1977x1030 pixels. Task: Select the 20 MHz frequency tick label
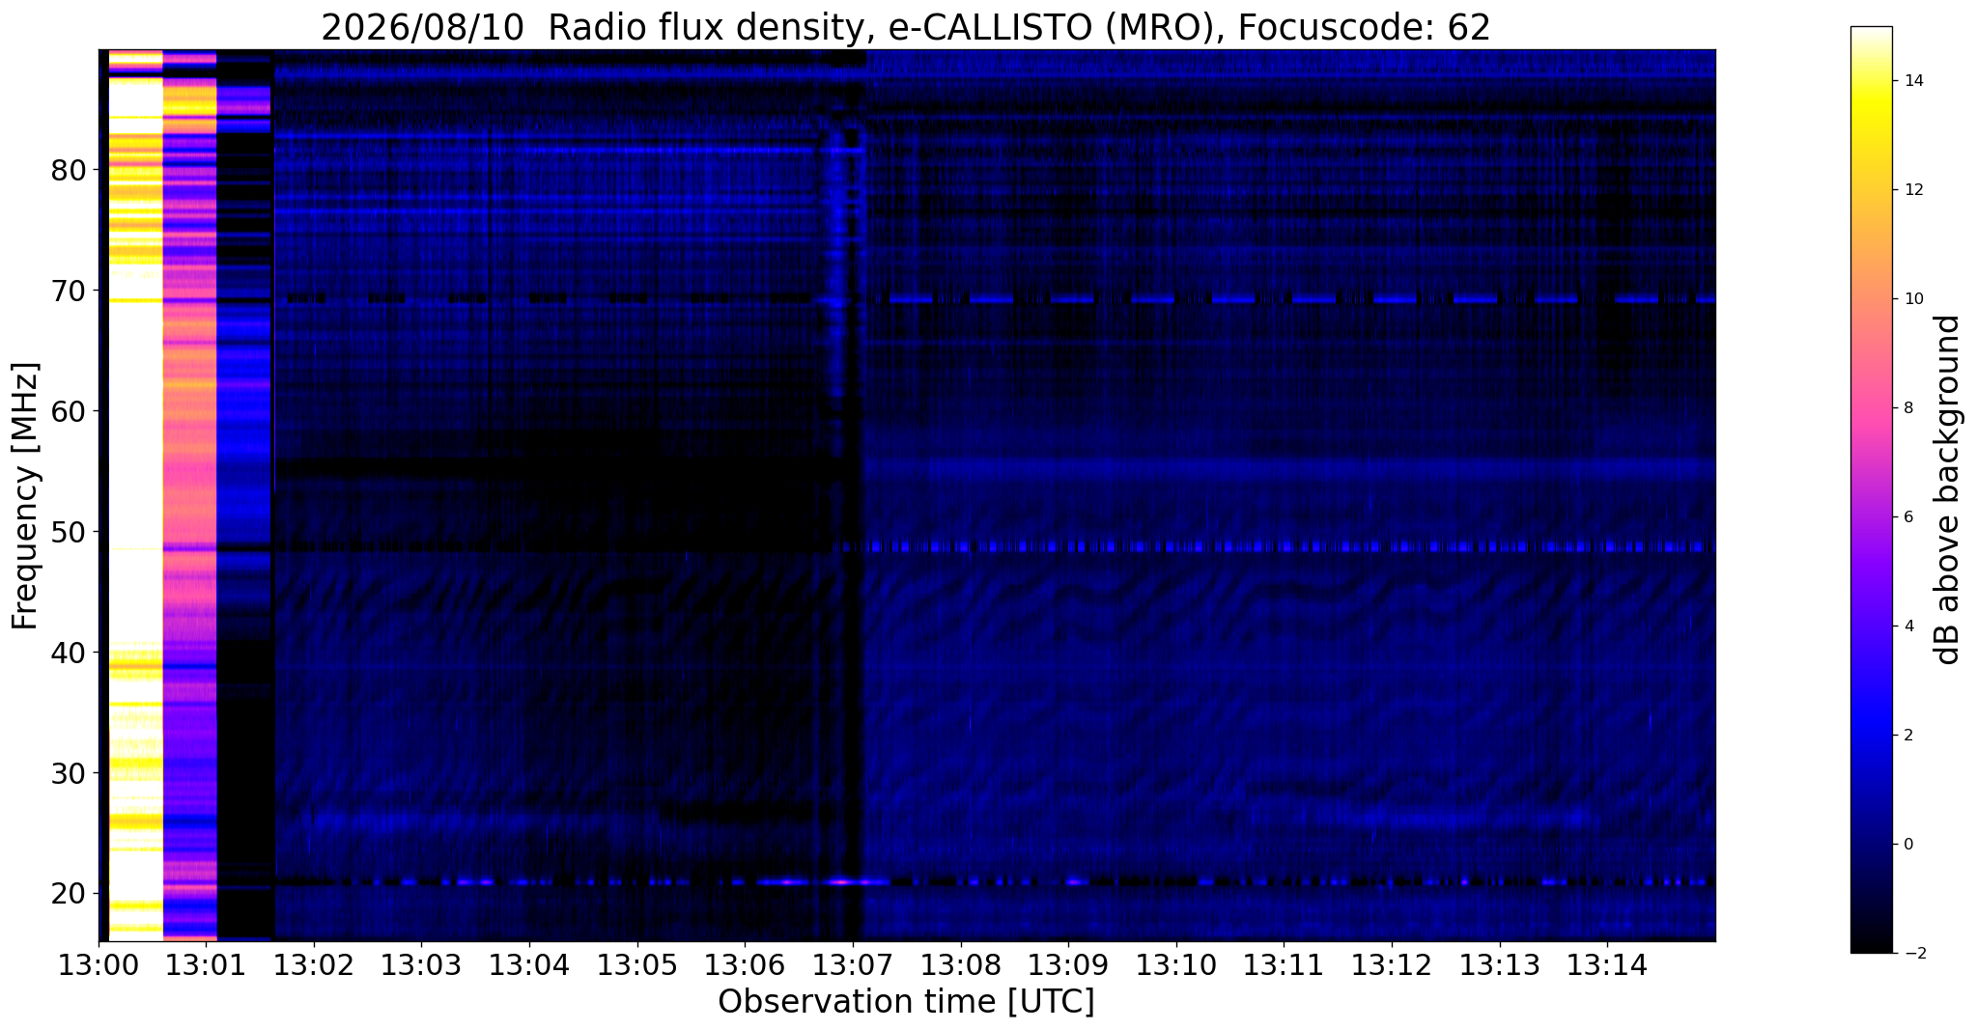tap(68, 894)
